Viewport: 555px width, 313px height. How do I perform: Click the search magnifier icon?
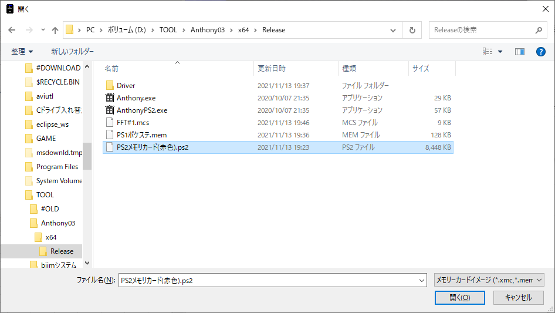coord(539,30)
